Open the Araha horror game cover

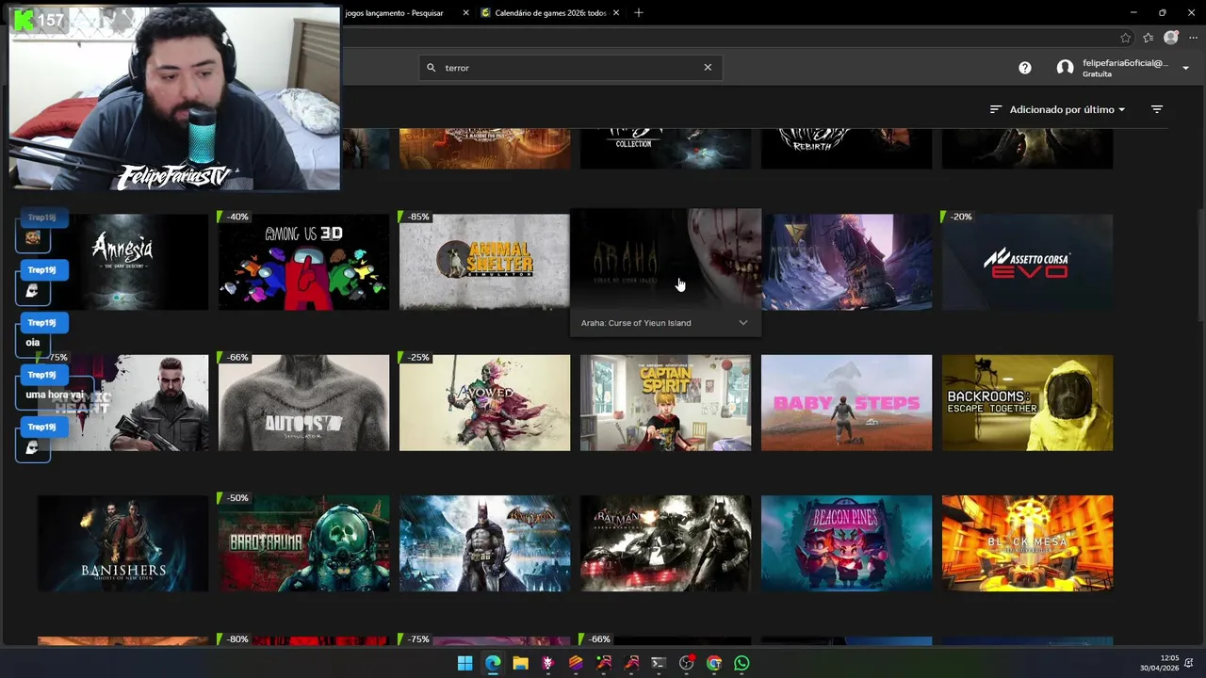coord(665,259)
